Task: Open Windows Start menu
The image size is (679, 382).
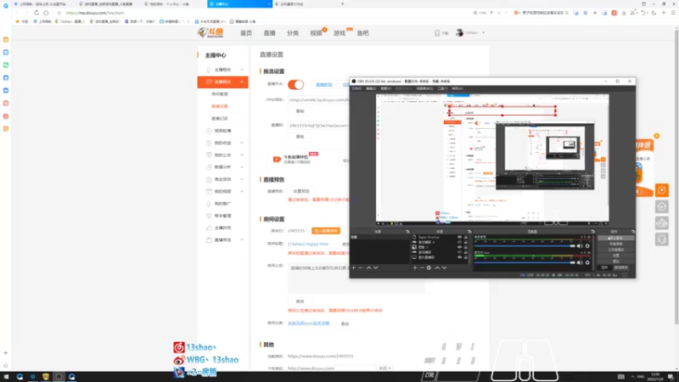Action: click(6, 377)
